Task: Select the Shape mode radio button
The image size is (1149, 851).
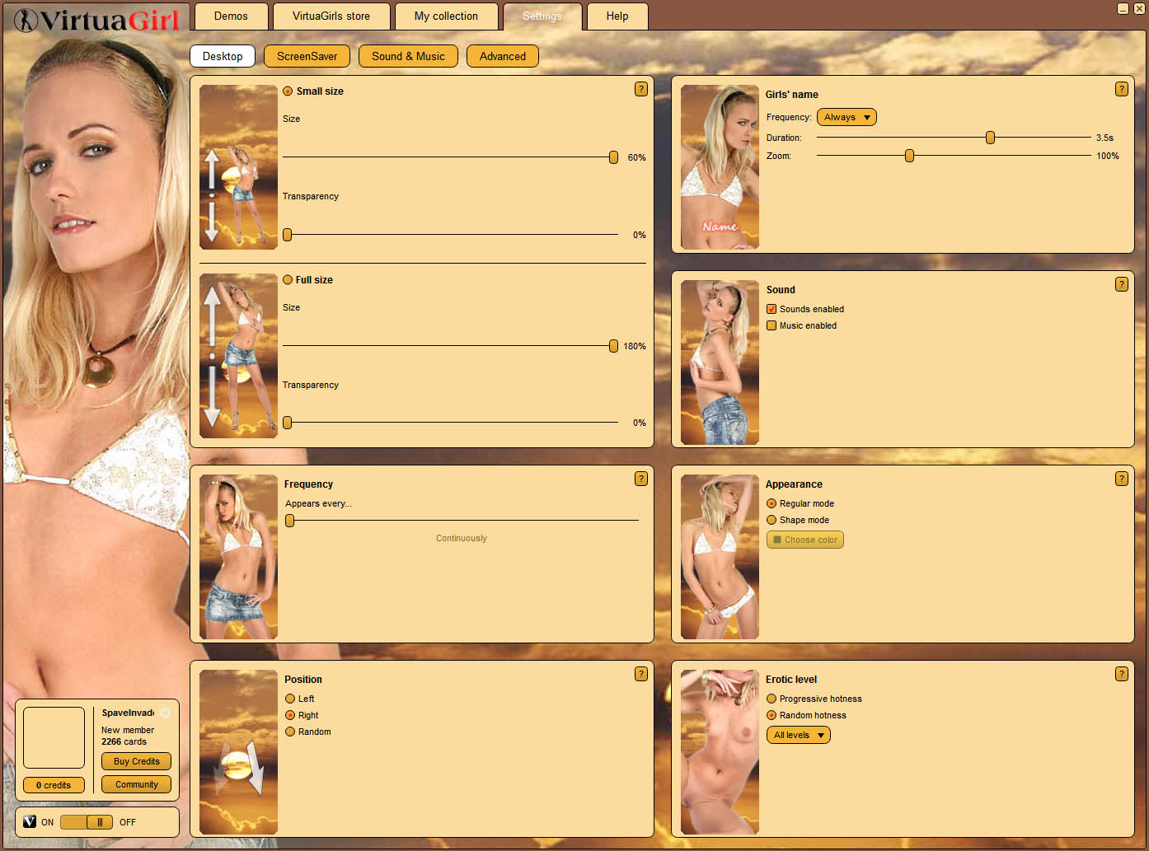Action: [771, 520]
